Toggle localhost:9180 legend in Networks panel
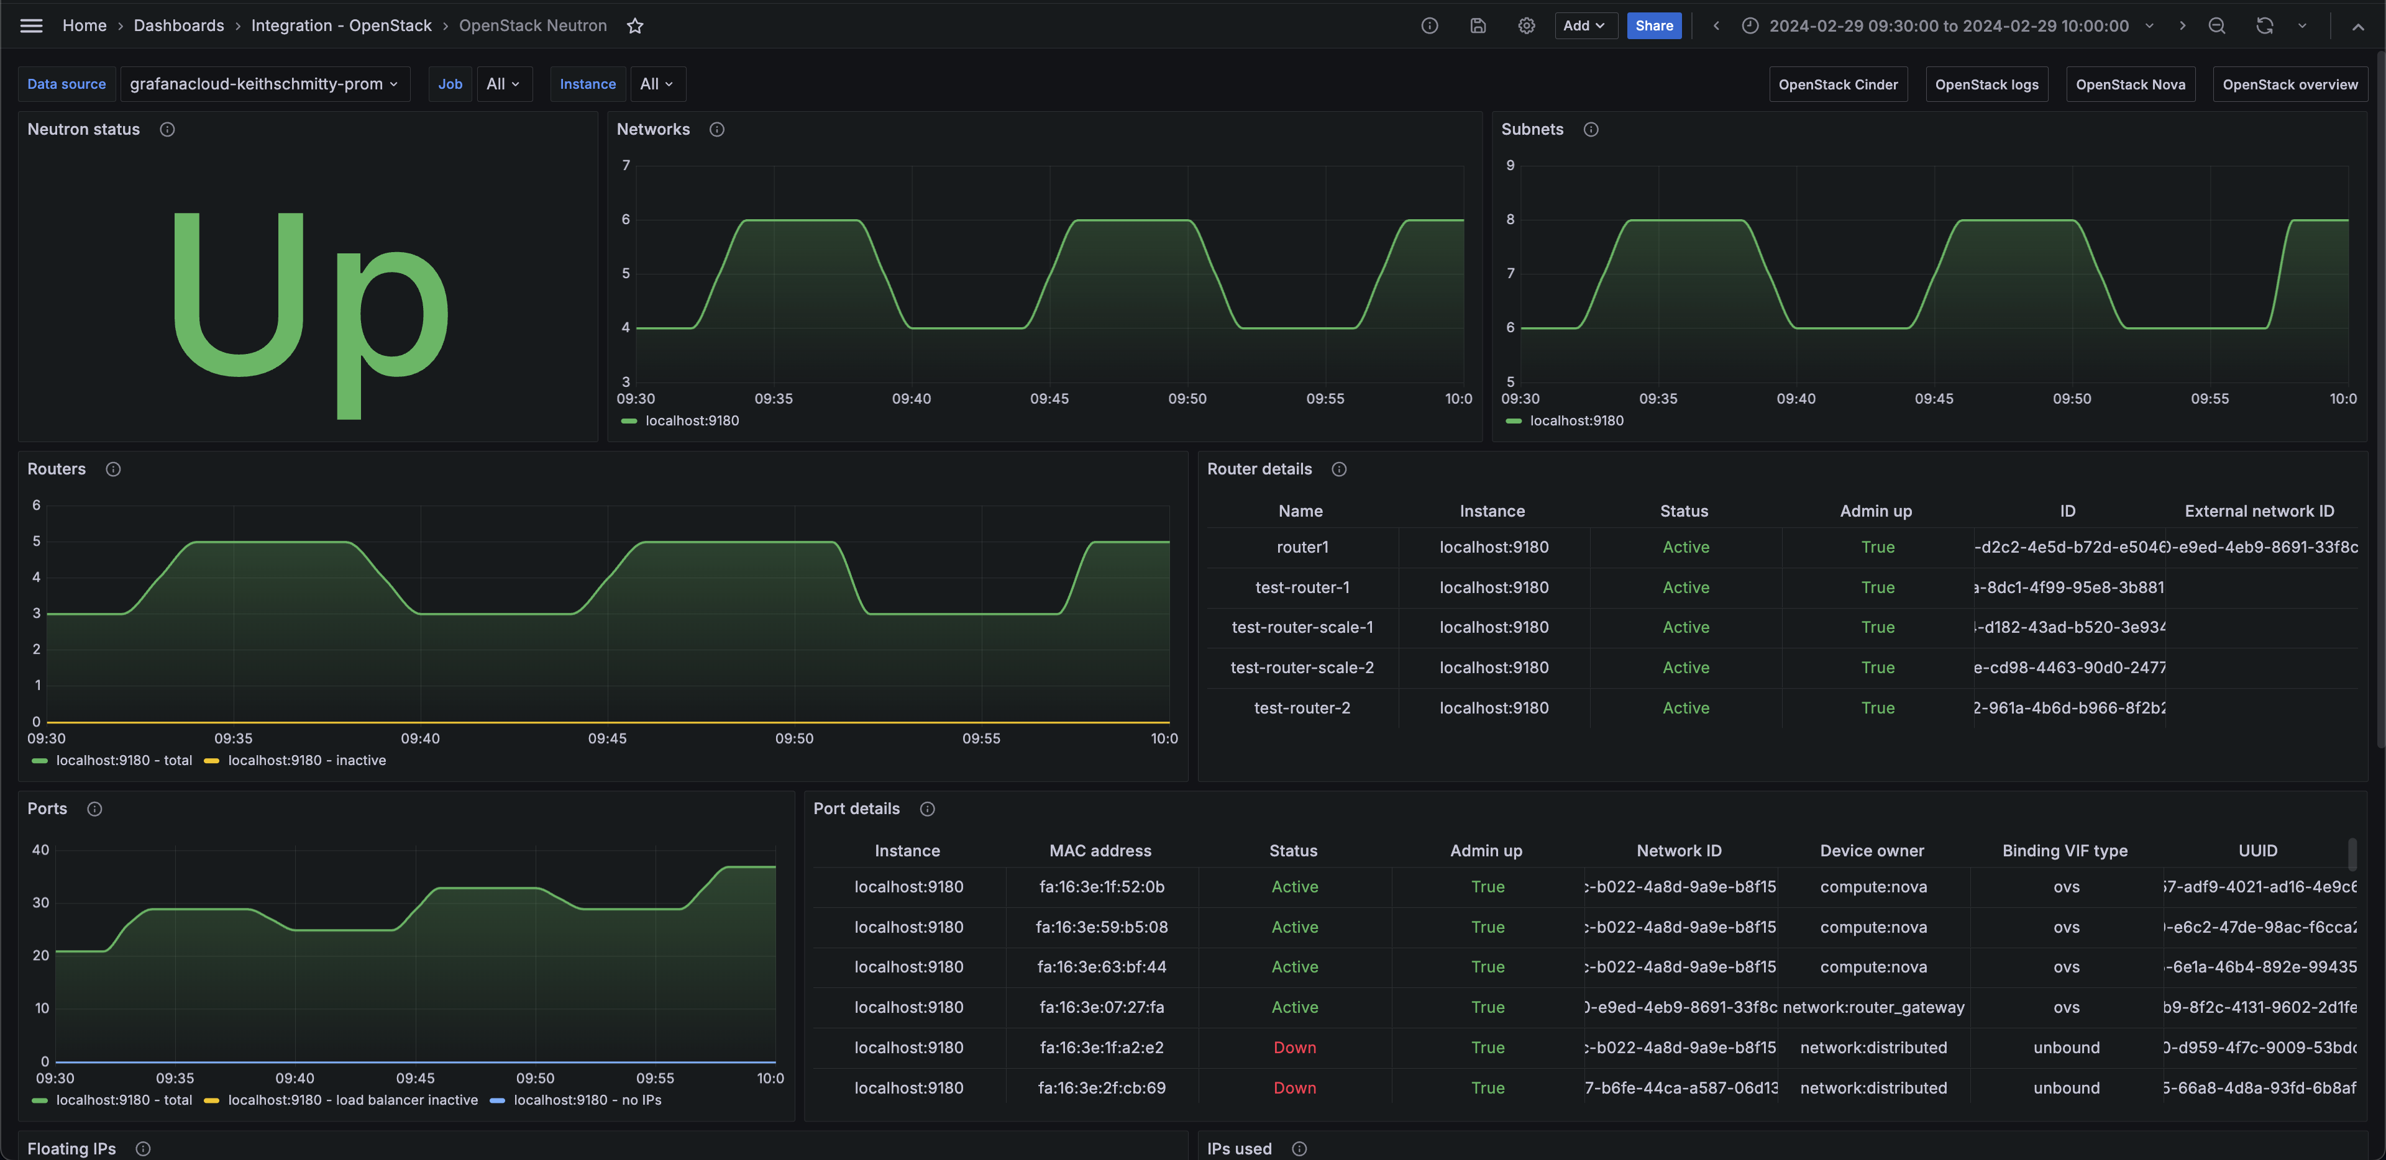This screenshot has width=2386, height=1160. pos(691,421)
